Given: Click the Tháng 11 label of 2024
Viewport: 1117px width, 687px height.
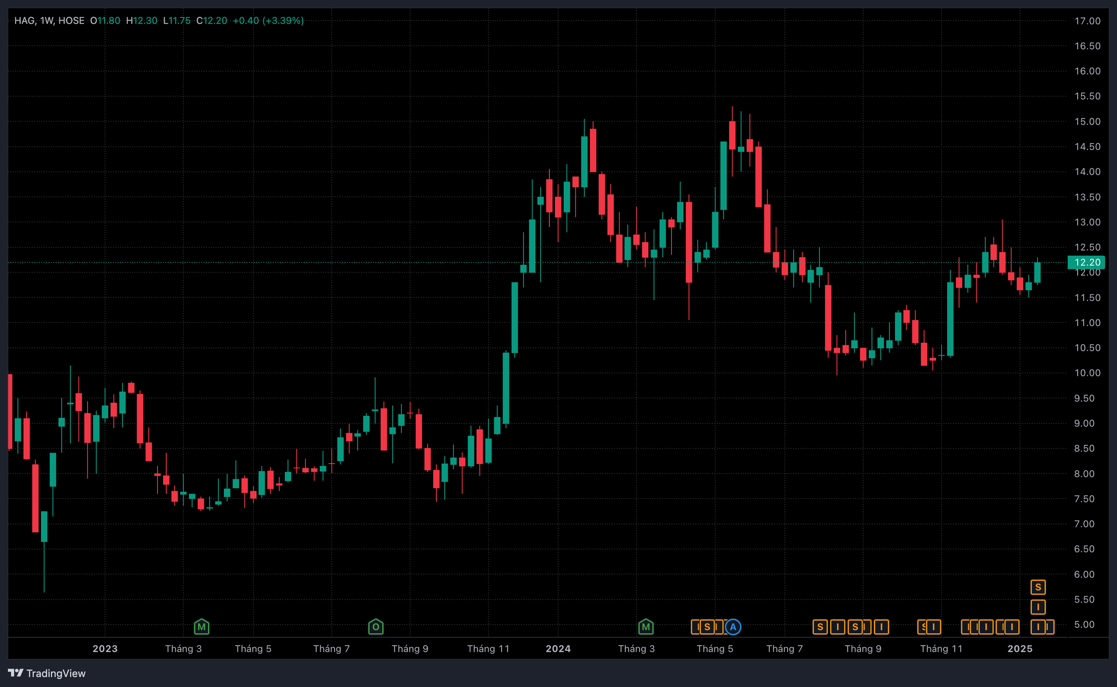Looking at the screenshot, I should pyautogui.click(x=942, y=648).
